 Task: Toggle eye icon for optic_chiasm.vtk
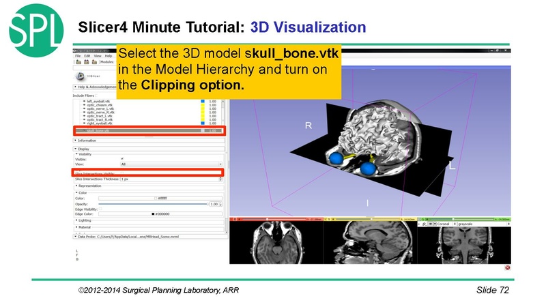point(84,105)
